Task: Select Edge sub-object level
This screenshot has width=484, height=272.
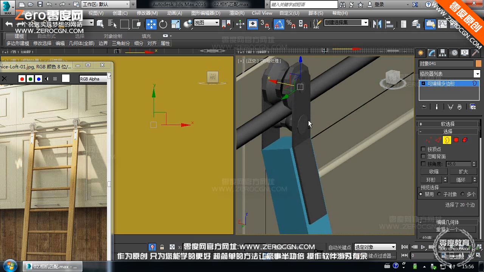Action: tap(437, 140)
